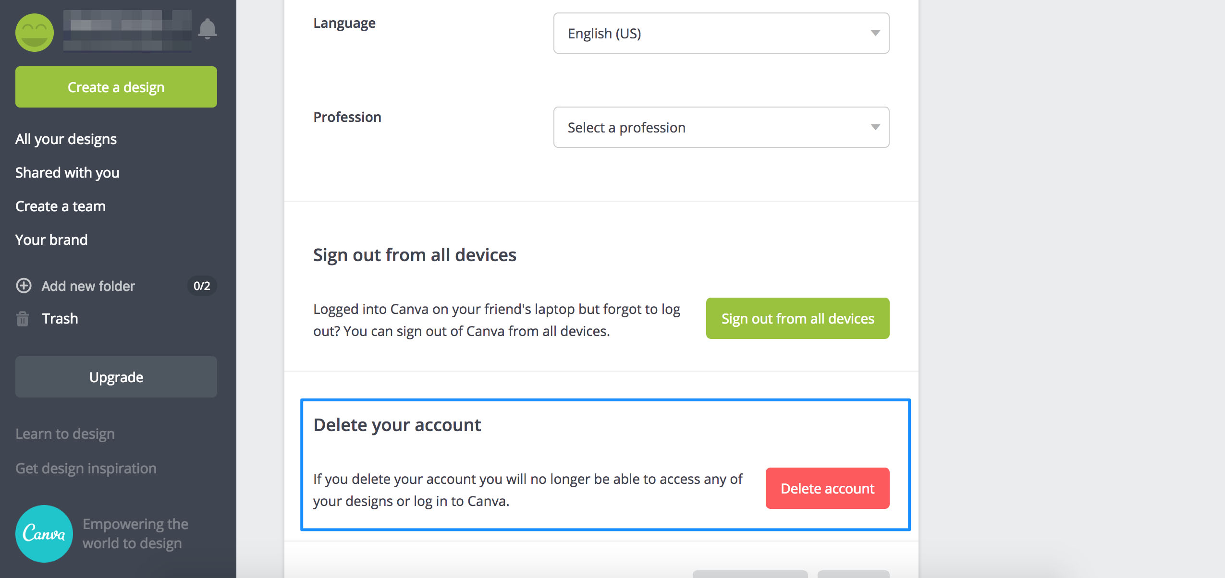Open Your brand section

coord(51,240)
